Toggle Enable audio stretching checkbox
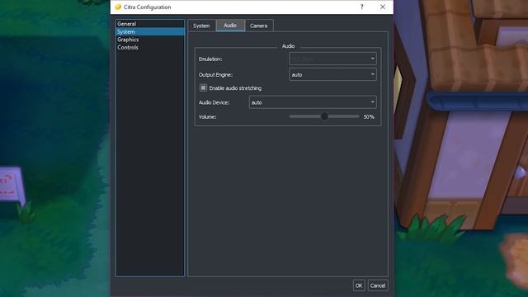This screenshot has height=297, width=528. pos(203,88)
